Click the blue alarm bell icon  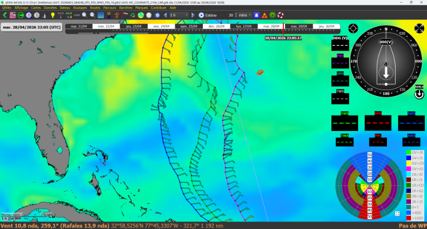point(257,15)
